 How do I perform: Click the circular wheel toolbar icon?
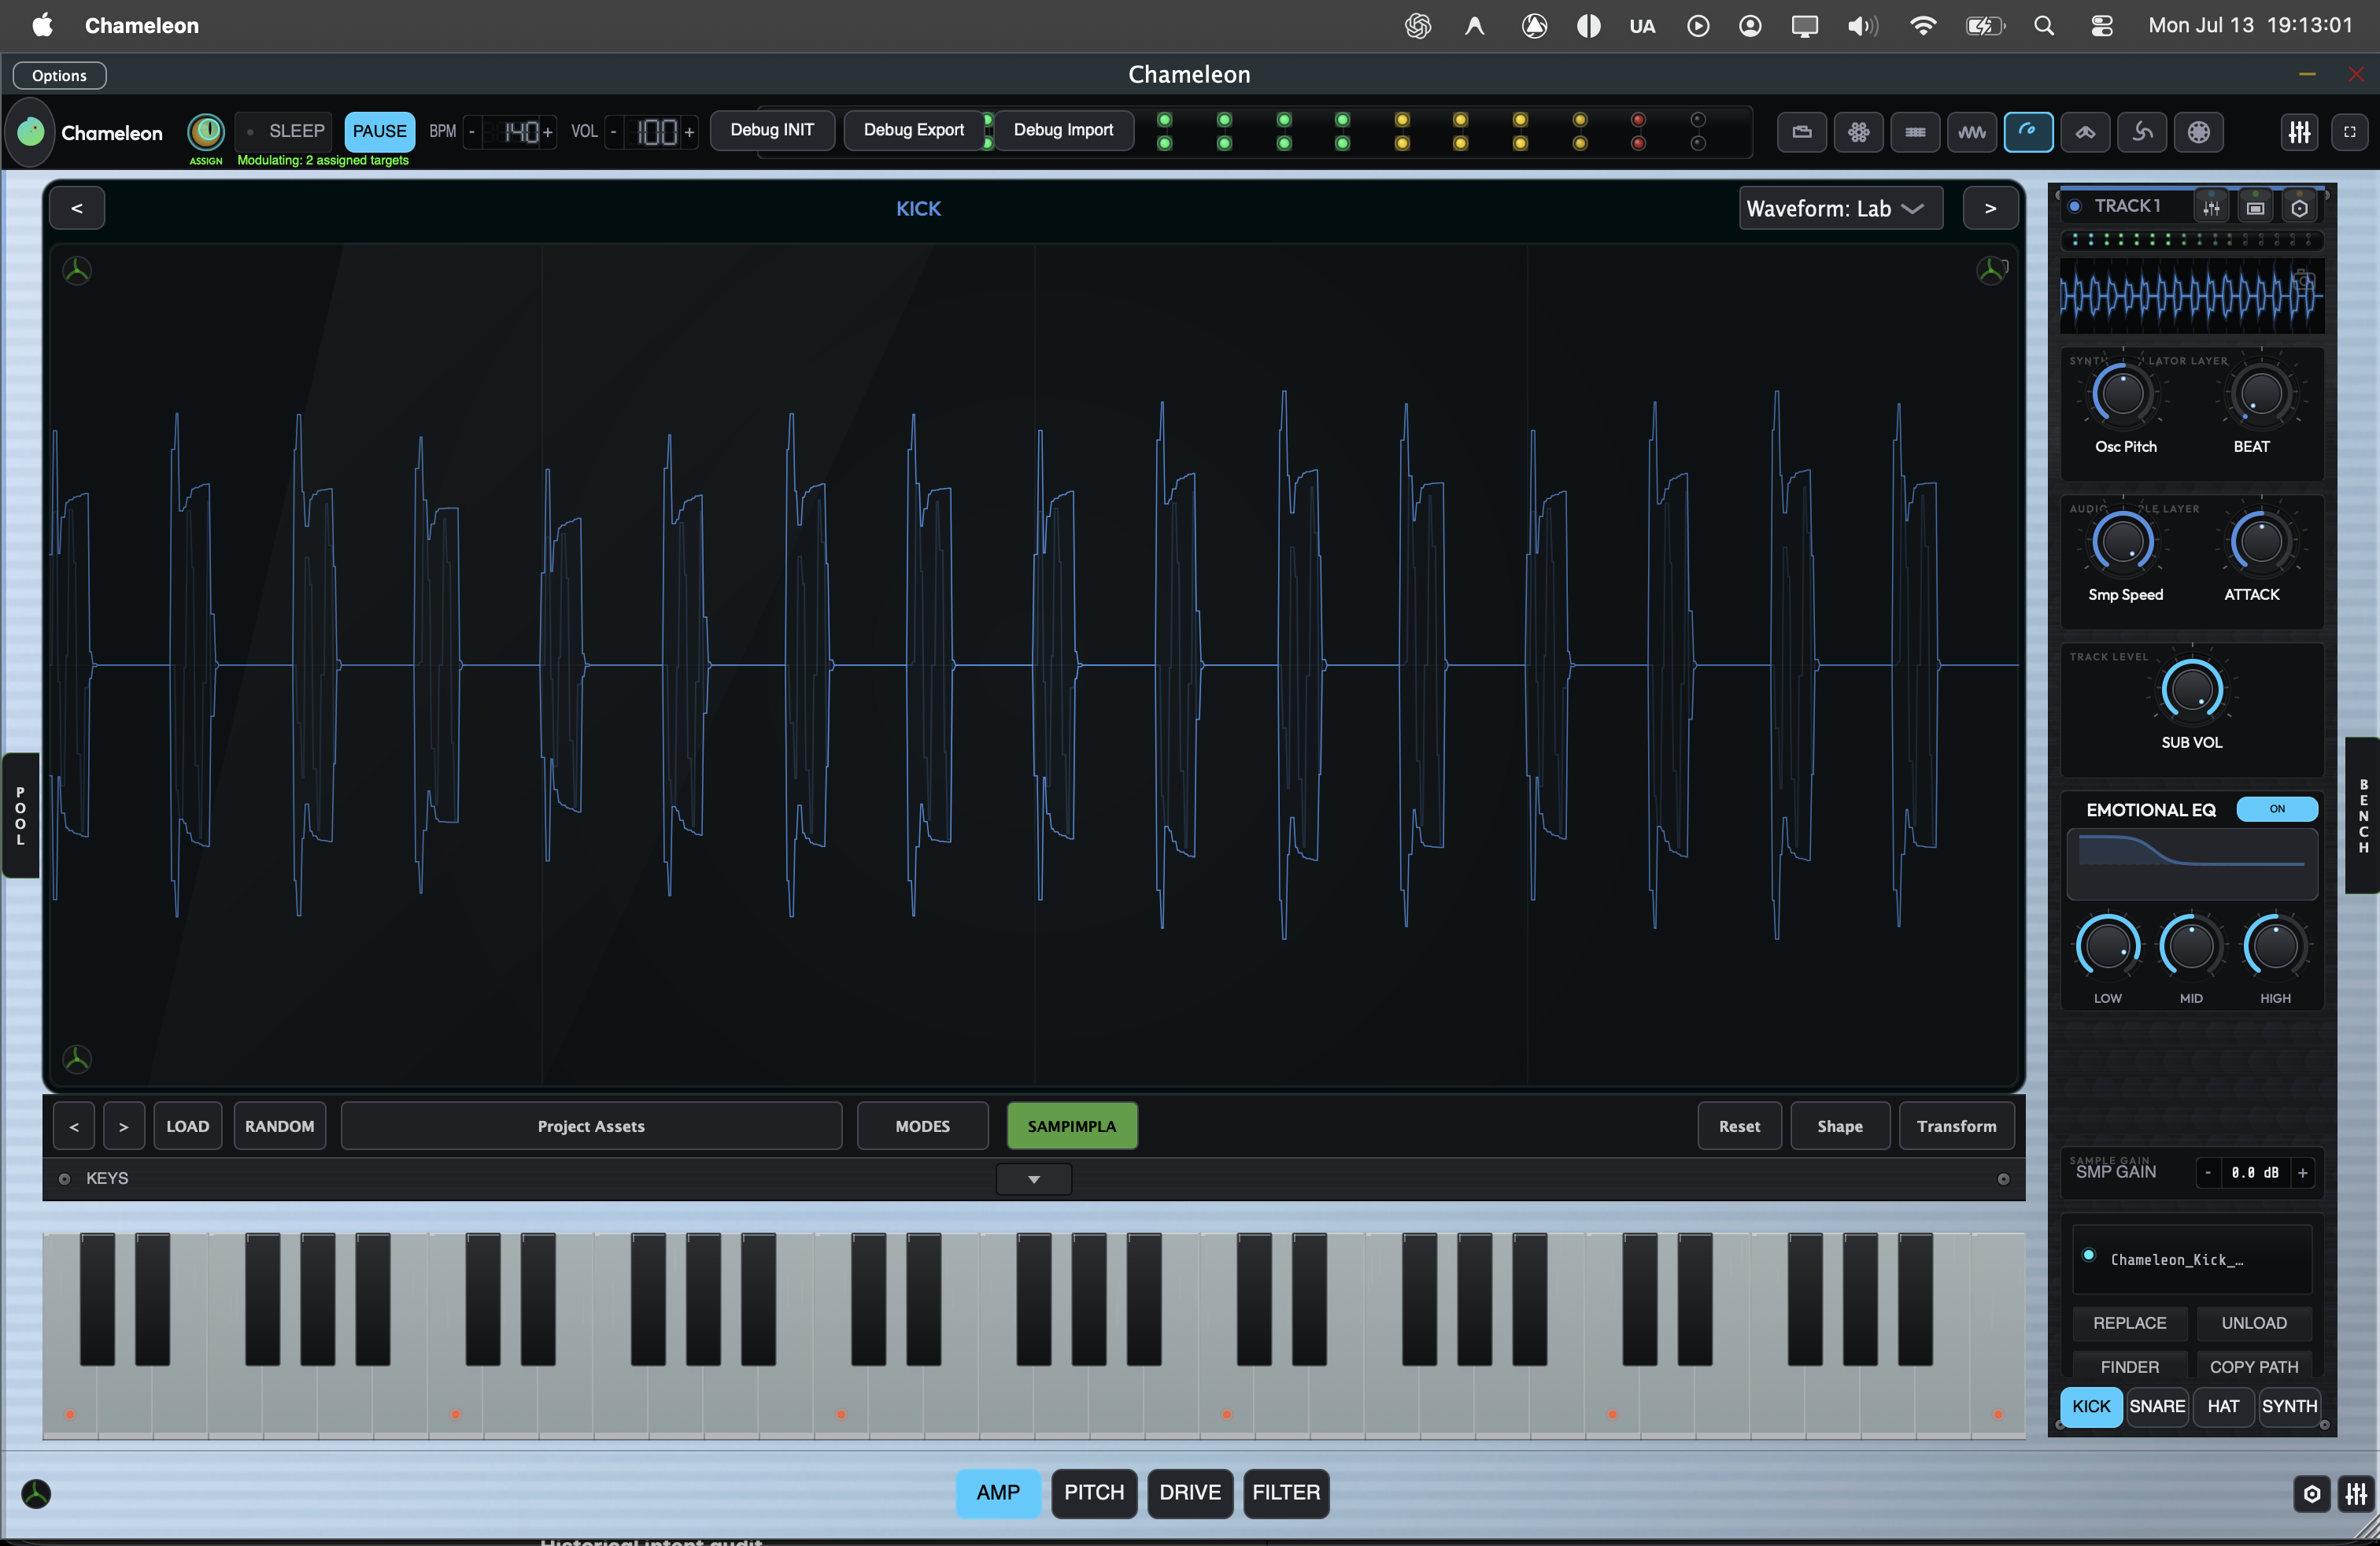(x=2199, y=132)
